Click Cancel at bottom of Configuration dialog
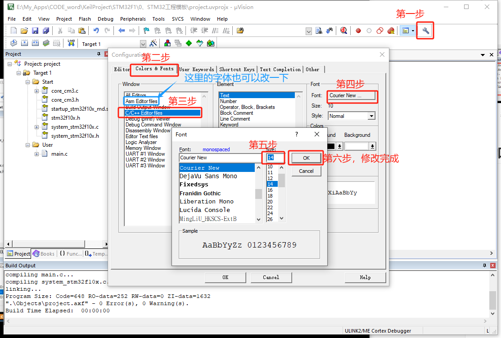Image resolution: width=501 pixels, height=338 pixels. click(x=271, y=277)
